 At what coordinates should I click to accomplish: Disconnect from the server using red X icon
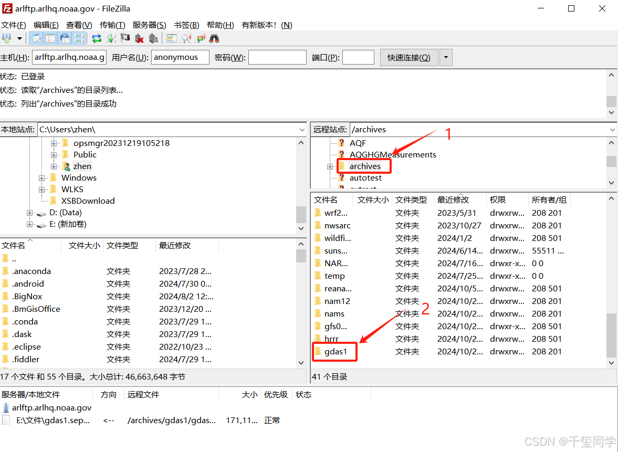tap(140, 38)
